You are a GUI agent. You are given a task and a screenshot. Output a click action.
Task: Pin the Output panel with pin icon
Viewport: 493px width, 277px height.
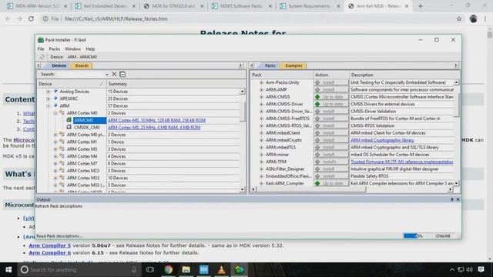tap(452, 199)
